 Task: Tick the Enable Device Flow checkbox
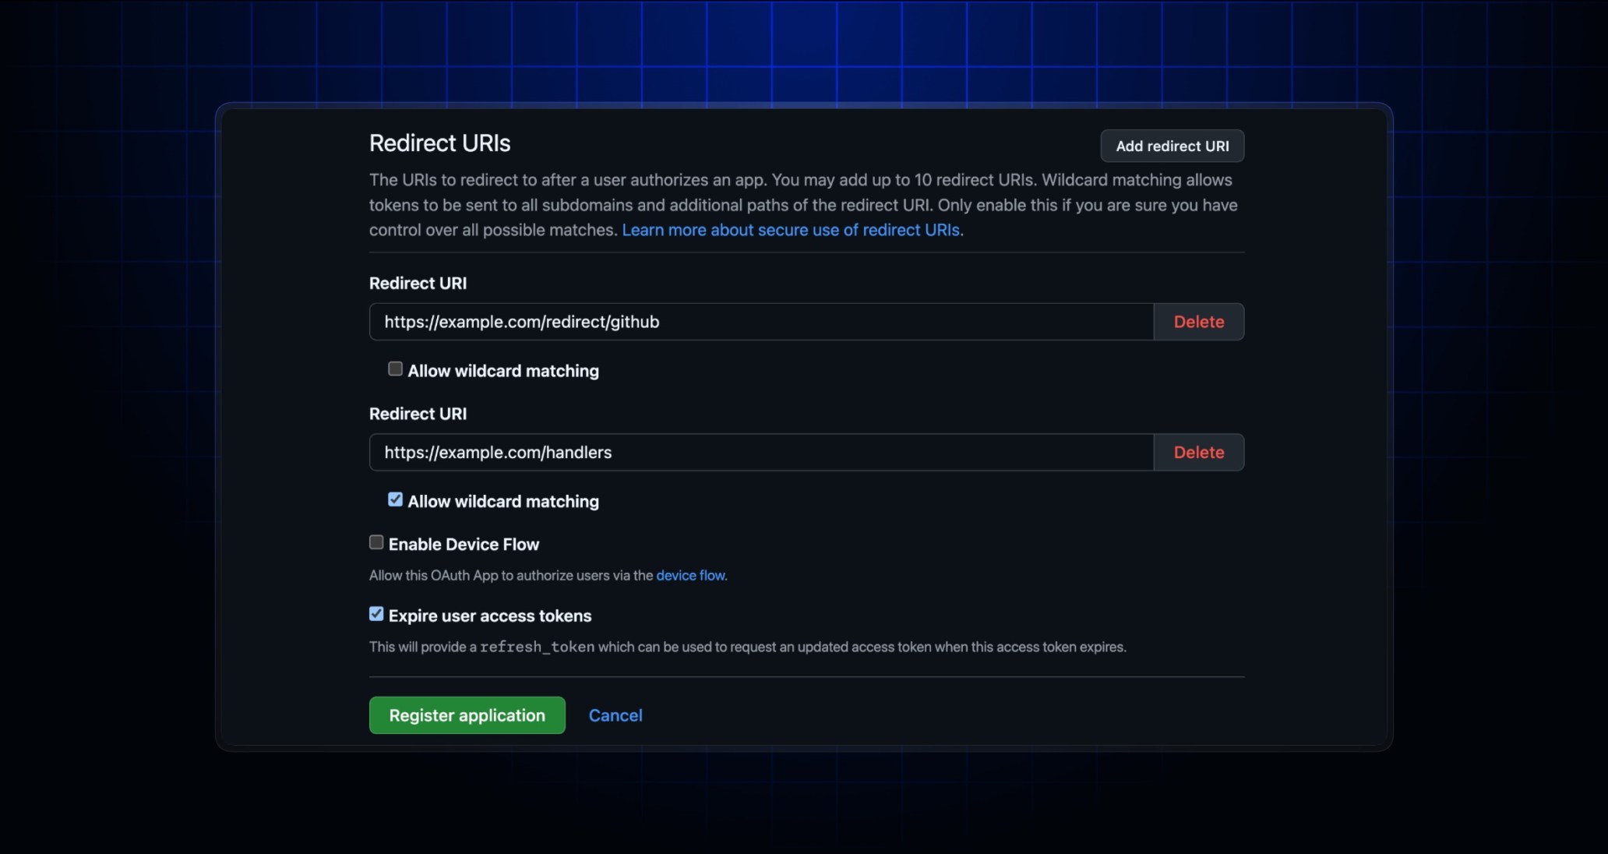point(376,542)
